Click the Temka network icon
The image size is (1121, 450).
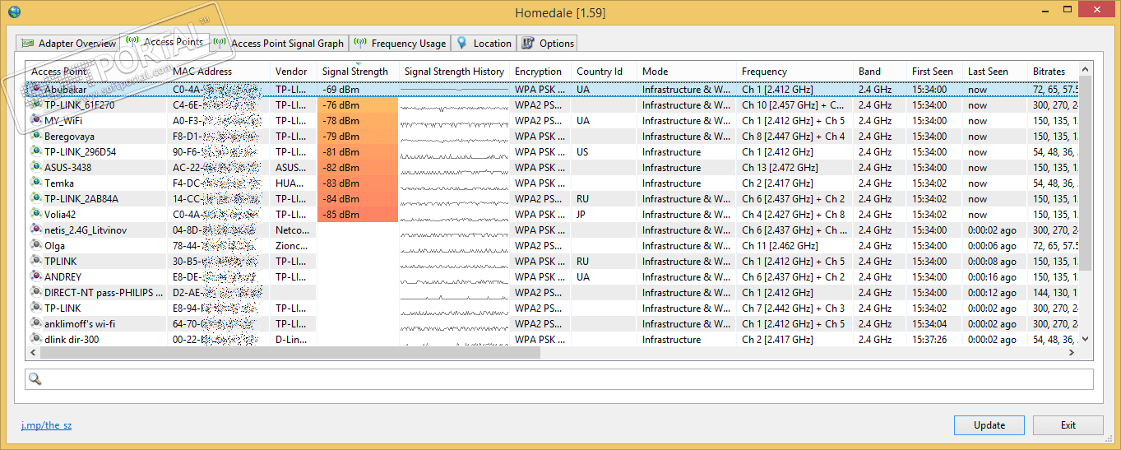coord(36,183)
